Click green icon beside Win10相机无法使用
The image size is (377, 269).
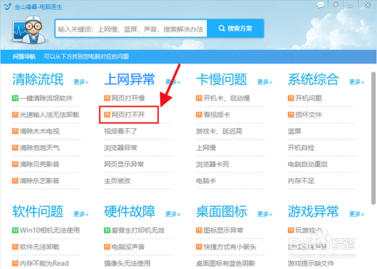click(x=15, y=230)
